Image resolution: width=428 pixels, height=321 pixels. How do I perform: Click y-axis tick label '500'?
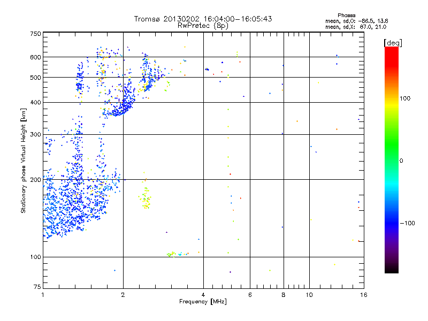[35, 78]
